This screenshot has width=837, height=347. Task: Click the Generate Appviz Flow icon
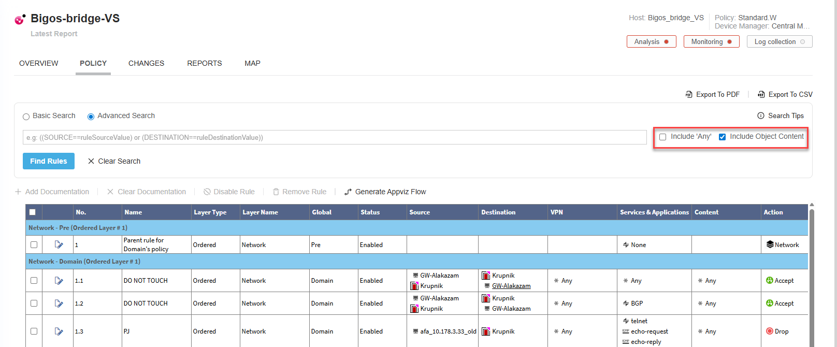point(348,192)
